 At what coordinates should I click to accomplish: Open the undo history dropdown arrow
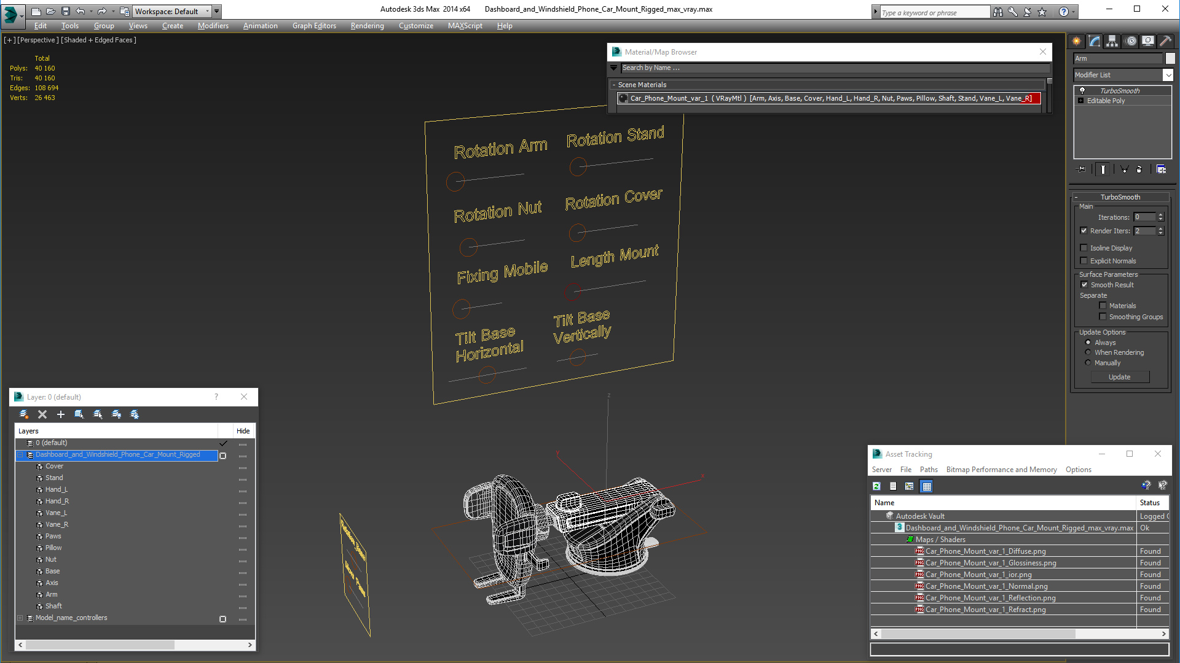92,11
